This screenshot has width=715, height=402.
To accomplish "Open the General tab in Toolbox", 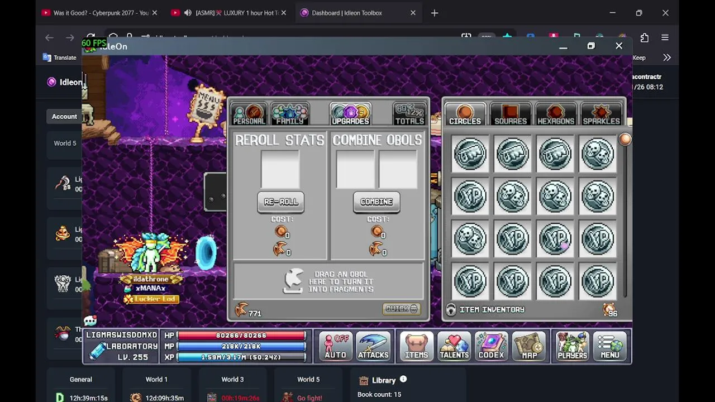I will tap(81, 380).
